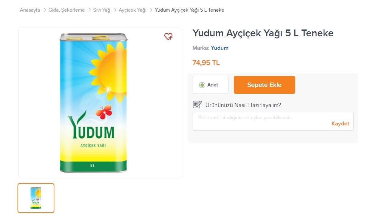Open Sıvı Yağ category breadcrumb
Viewport: 391px width, 218px height.
[102, 10]
